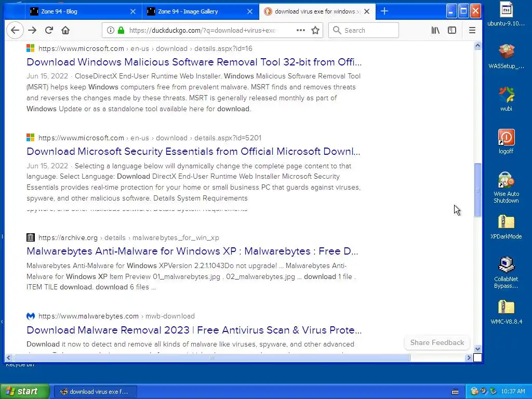This screenshot has width=532, height=399.
Task: Click the archive.org malwarebytes_for_win_xp URL
Action: click(129, 237)
